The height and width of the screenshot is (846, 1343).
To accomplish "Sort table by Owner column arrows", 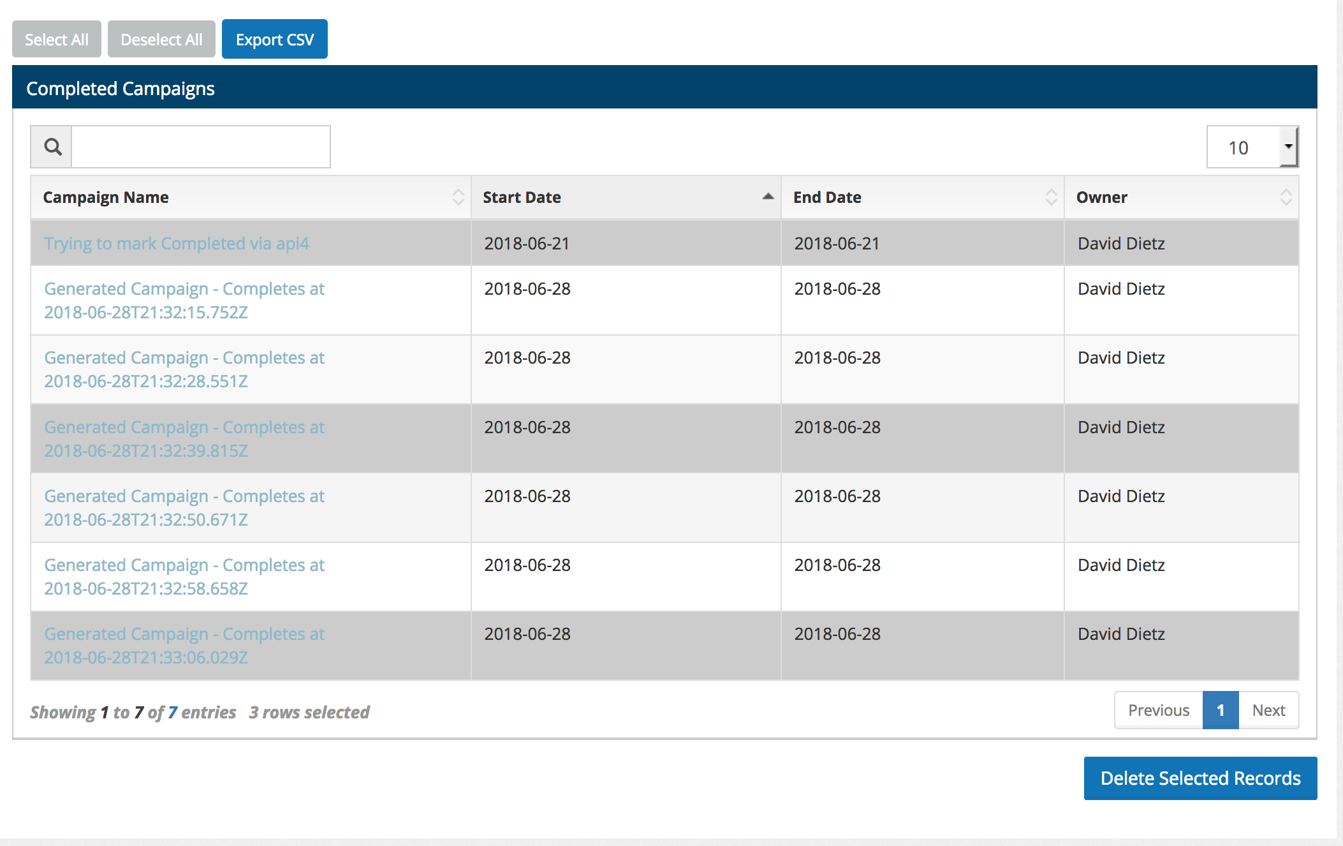I will pyautogui.click(x=1286, y=197).
